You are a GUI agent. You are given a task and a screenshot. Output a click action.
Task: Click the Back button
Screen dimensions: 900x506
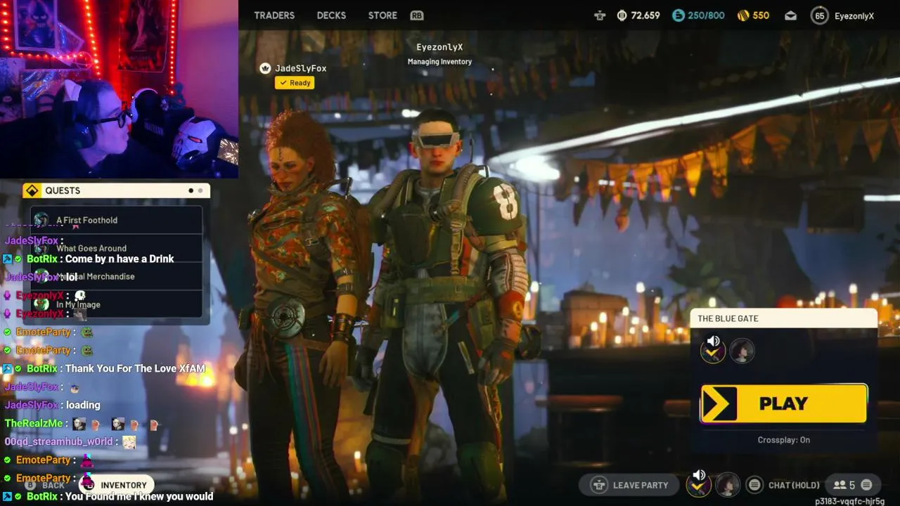53,486
